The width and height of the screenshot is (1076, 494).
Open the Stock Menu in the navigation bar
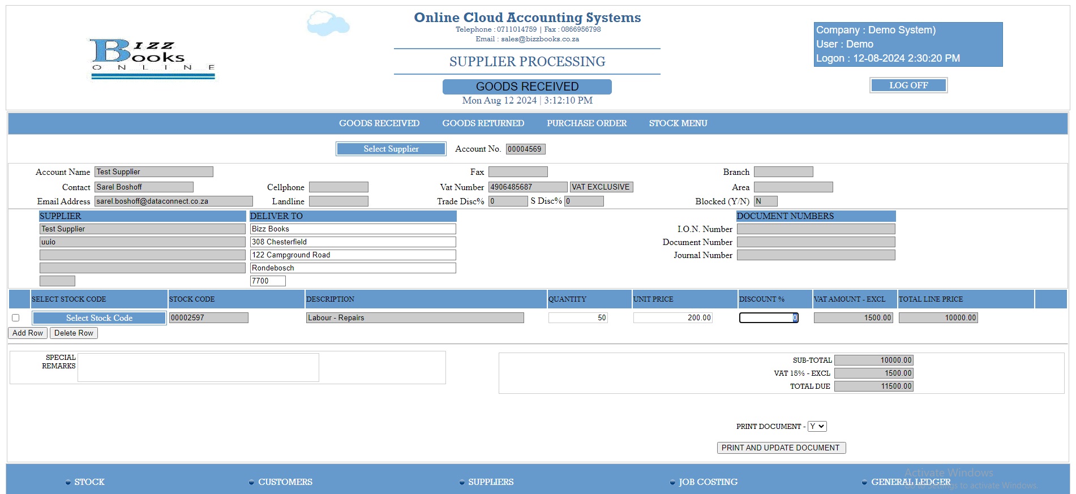(678, 123)
